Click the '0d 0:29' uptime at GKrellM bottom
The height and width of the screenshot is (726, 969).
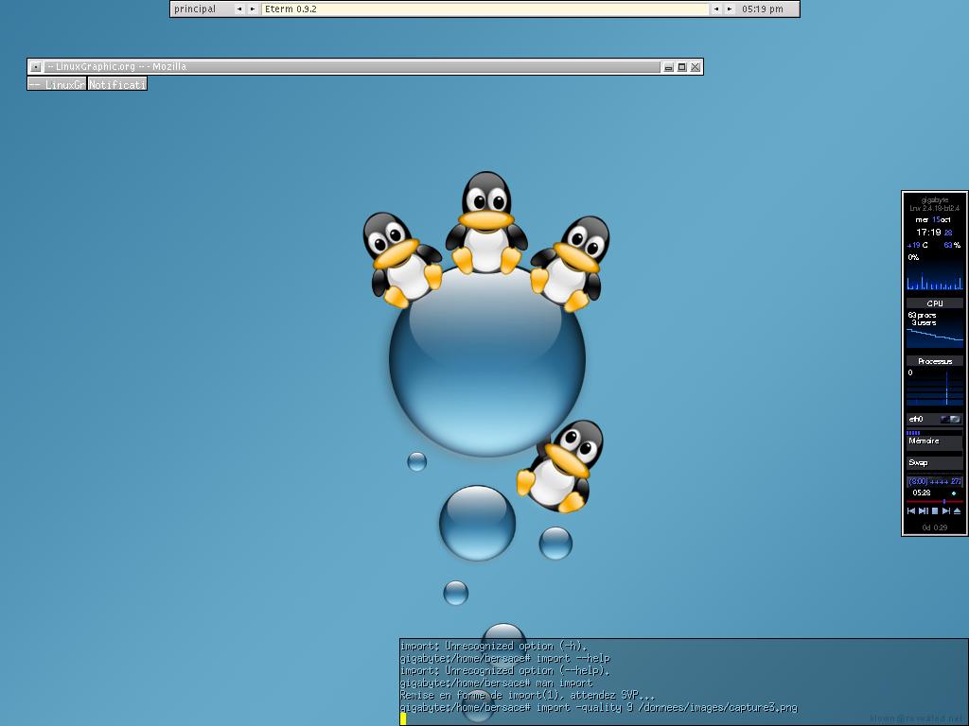(x=934, y=527)
